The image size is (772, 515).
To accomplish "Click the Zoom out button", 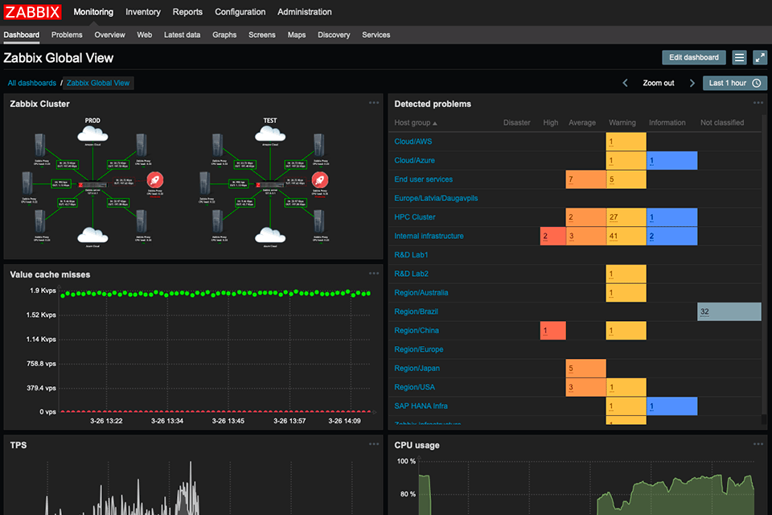I will point(659,83).
